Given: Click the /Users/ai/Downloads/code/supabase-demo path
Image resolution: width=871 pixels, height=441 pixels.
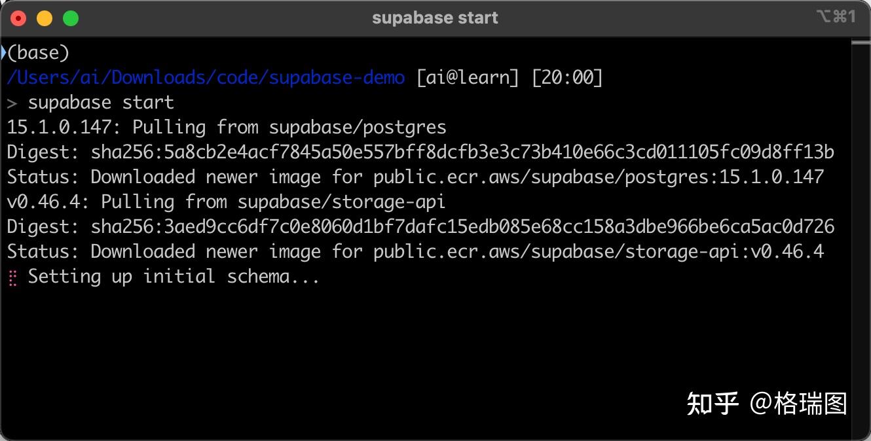Looking at the screenshot, I should (206, 78).
